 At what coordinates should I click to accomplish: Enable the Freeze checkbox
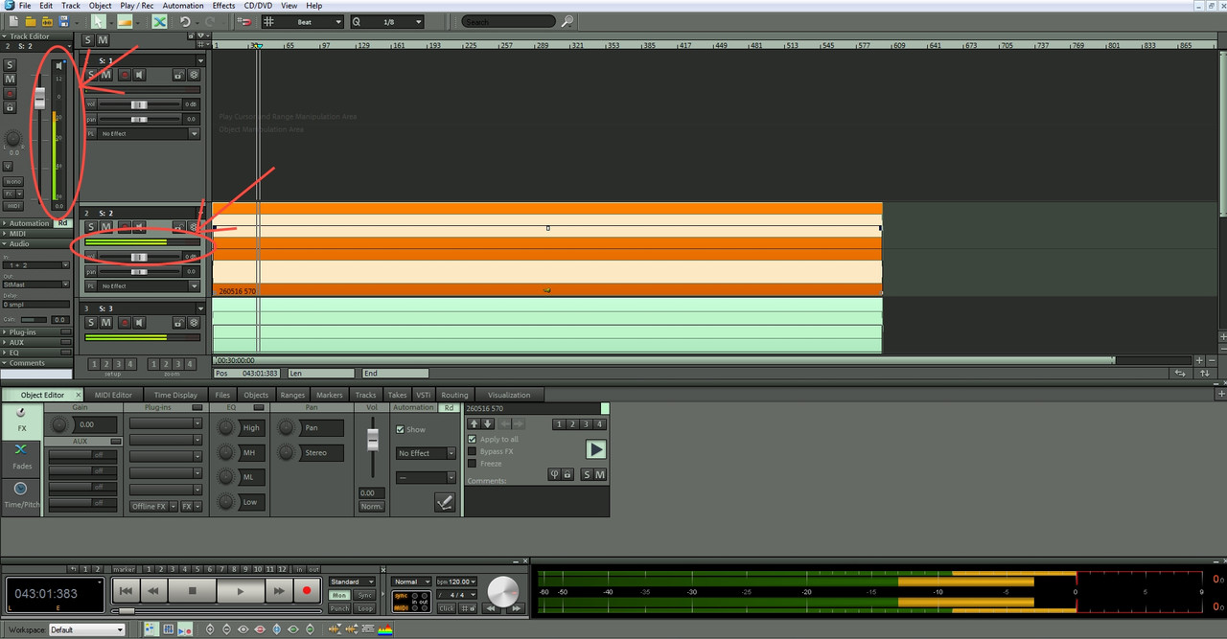click(x=472, y=464)
